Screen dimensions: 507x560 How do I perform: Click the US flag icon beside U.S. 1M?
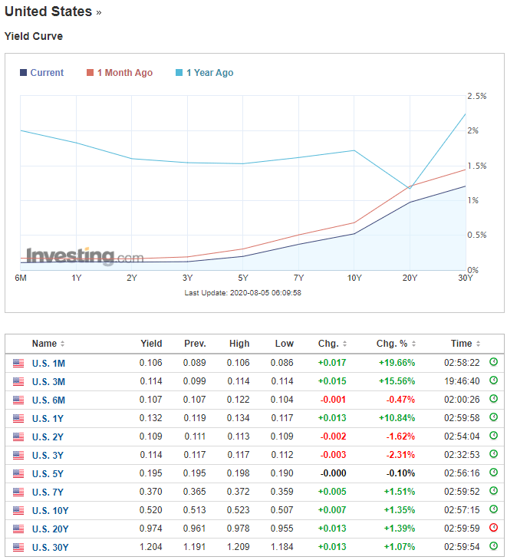[18, 363]
